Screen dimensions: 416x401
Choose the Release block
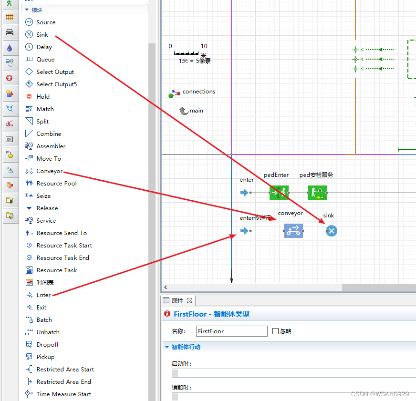pyautogui.click(x=42, y=208)
